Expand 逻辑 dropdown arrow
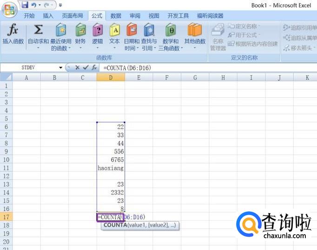This screenshot has height=250, width=317. coord(98,48)
